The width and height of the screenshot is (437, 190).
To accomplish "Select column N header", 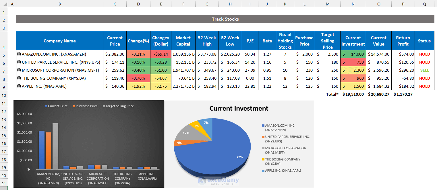I will click(x=353, y=4).
